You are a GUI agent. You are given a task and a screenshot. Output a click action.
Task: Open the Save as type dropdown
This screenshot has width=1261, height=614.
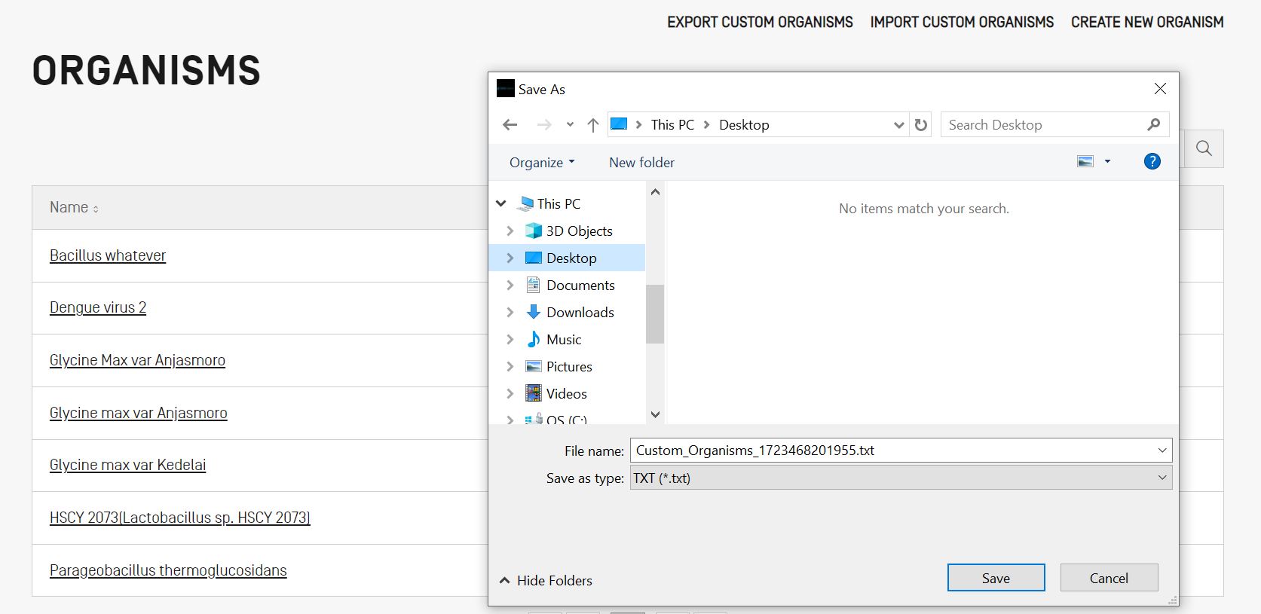(x=900, y=478)
